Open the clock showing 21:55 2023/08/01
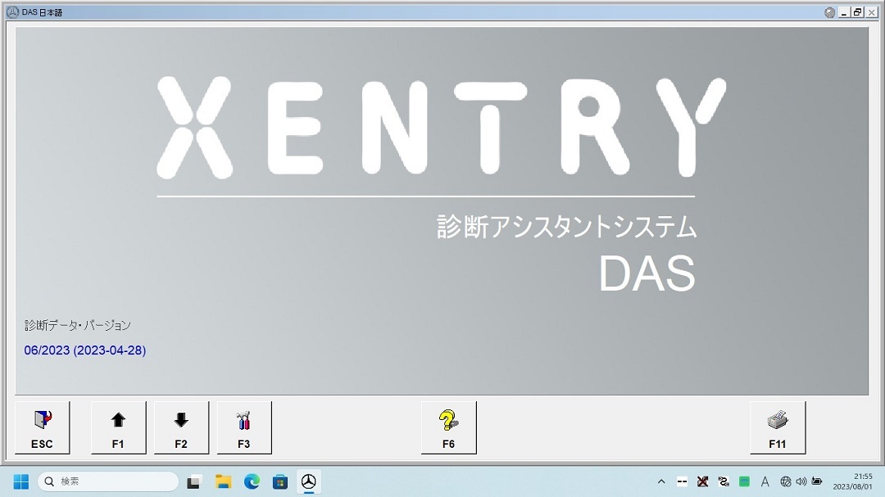885x497 pixels. coord(853,481)
